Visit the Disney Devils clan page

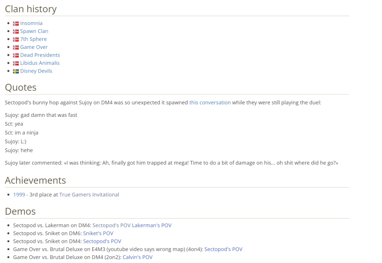[36, 71]
